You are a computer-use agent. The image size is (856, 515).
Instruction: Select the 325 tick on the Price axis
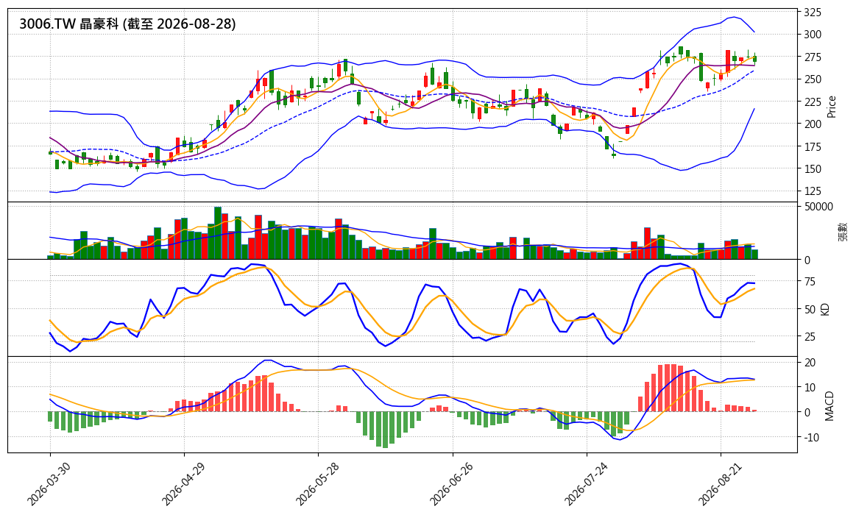[x=813, y=12]
